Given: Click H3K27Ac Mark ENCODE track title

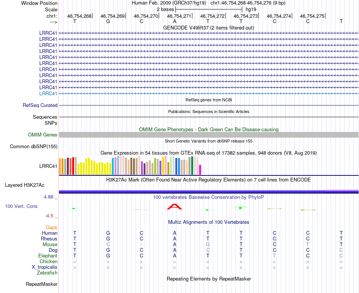Looking at the screenshot, I should [209, 180].
